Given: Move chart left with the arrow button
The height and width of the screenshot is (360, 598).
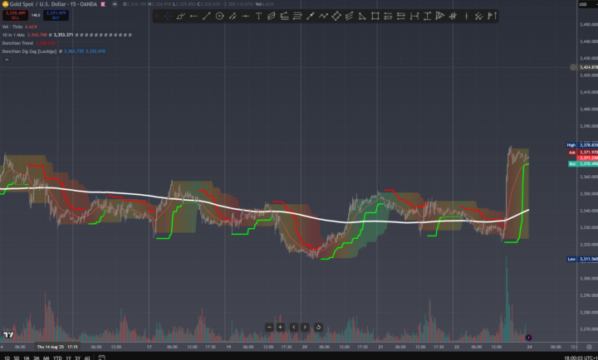Looking at the screenshot, I should (x=294, y=327).
